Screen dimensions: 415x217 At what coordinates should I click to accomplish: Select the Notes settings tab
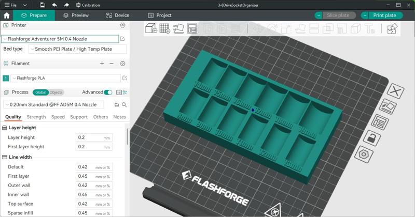[120, 117]
